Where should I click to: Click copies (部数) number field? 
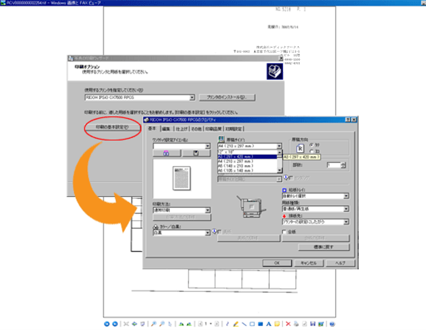coord(334,165)
